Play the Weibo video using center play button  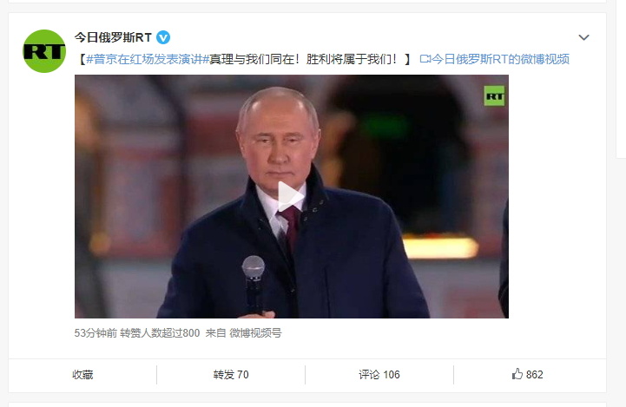click(291, 196)
